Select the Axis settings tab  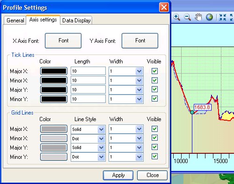[x=43, y=20]
